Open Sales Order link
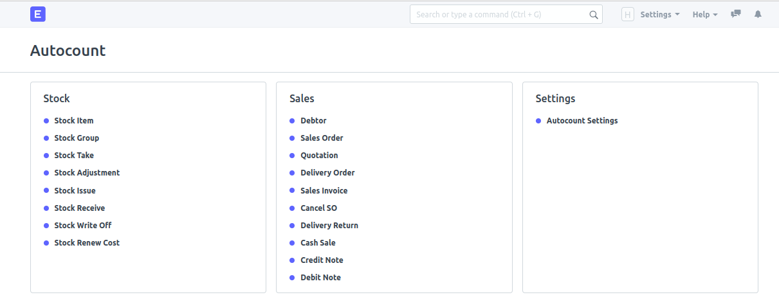Viewport: 779px width, 306px height. tap(322, 138)
